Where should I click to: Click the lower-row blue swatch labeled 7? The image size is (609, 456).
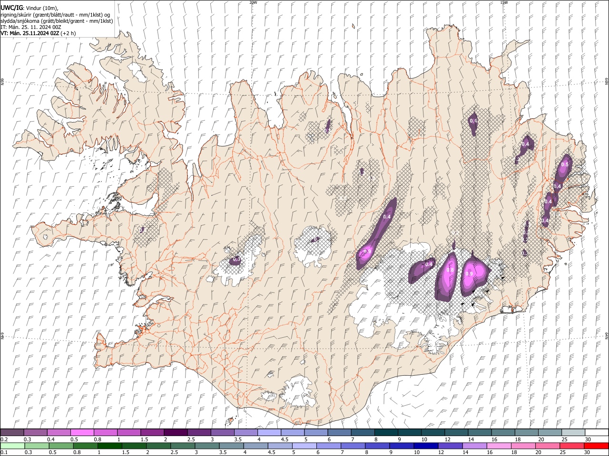[353, 446]
